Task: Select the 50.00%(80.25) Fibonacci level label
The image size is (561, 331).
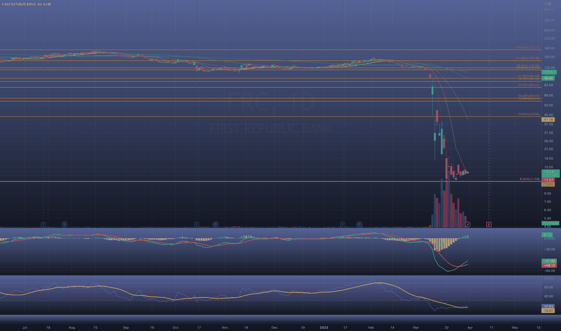Action: [x=529, y=85]
